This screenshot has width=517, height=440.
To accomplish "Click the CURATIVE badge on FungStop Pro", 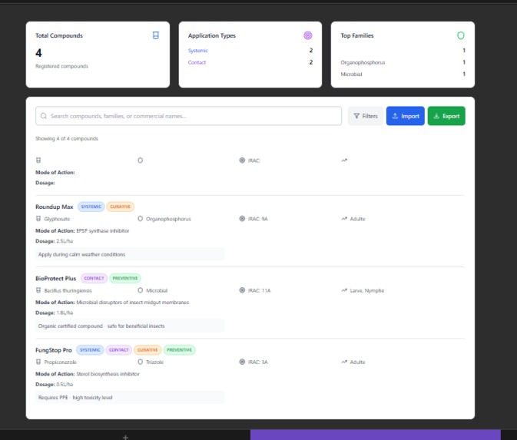I will click(x=147, y=349).
